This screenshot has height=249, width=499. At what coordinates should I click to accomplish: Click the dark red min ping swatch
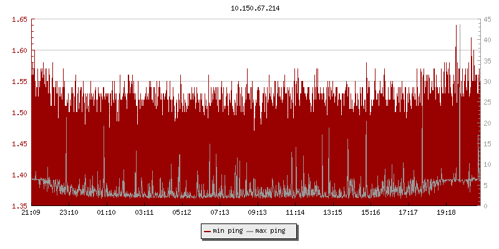click(208, 231)
